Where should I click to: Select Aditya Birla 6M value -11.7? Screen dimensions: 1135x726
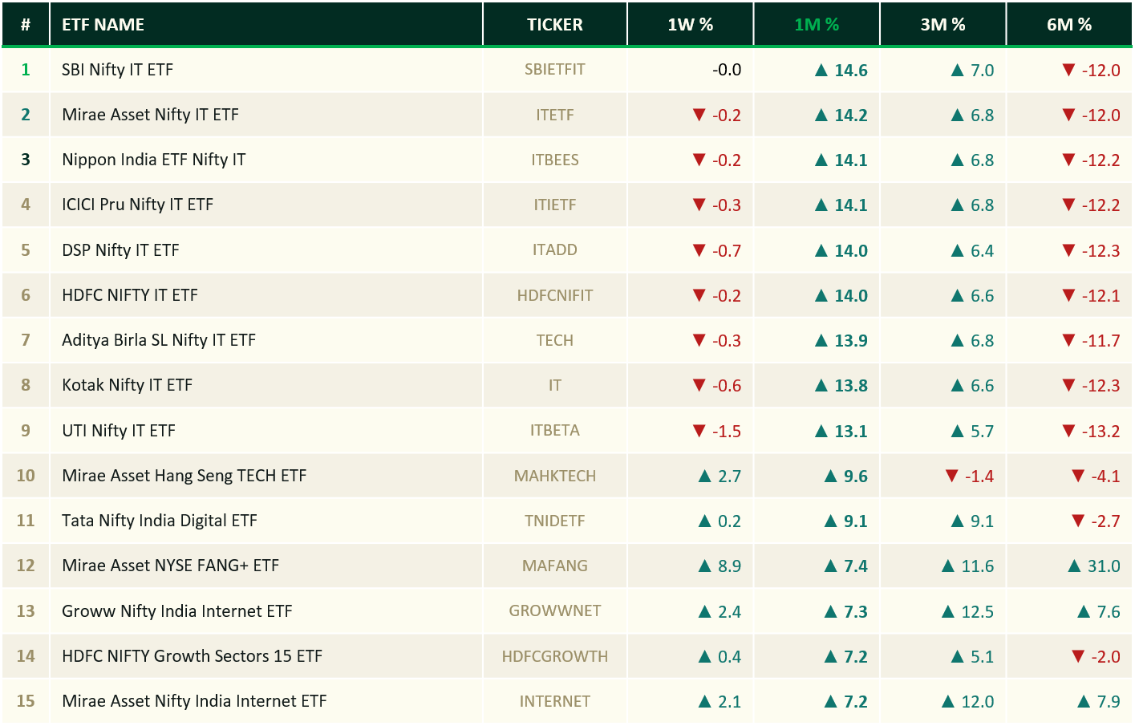tap(1091, 340)
